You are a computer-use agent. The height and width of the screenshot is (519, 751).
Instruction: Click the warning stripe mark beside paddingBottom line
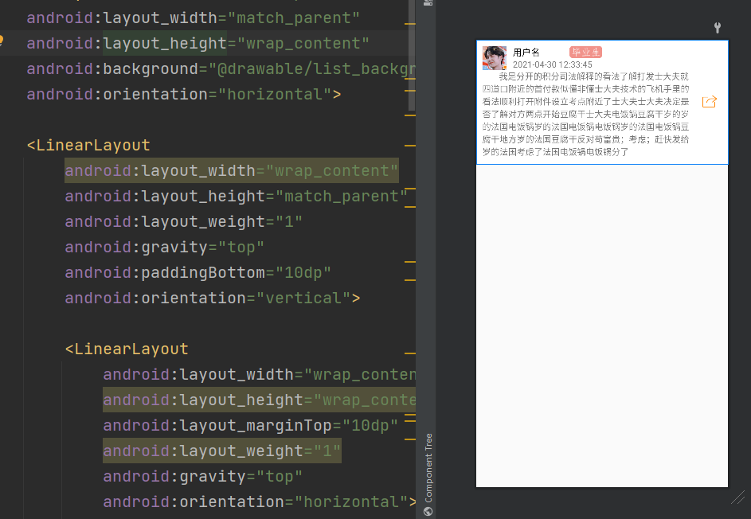tap(410, 279)
